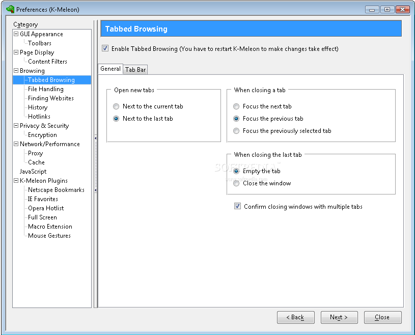Open Proxy category
Screen dimensions: 415x335
coord(36,153)
